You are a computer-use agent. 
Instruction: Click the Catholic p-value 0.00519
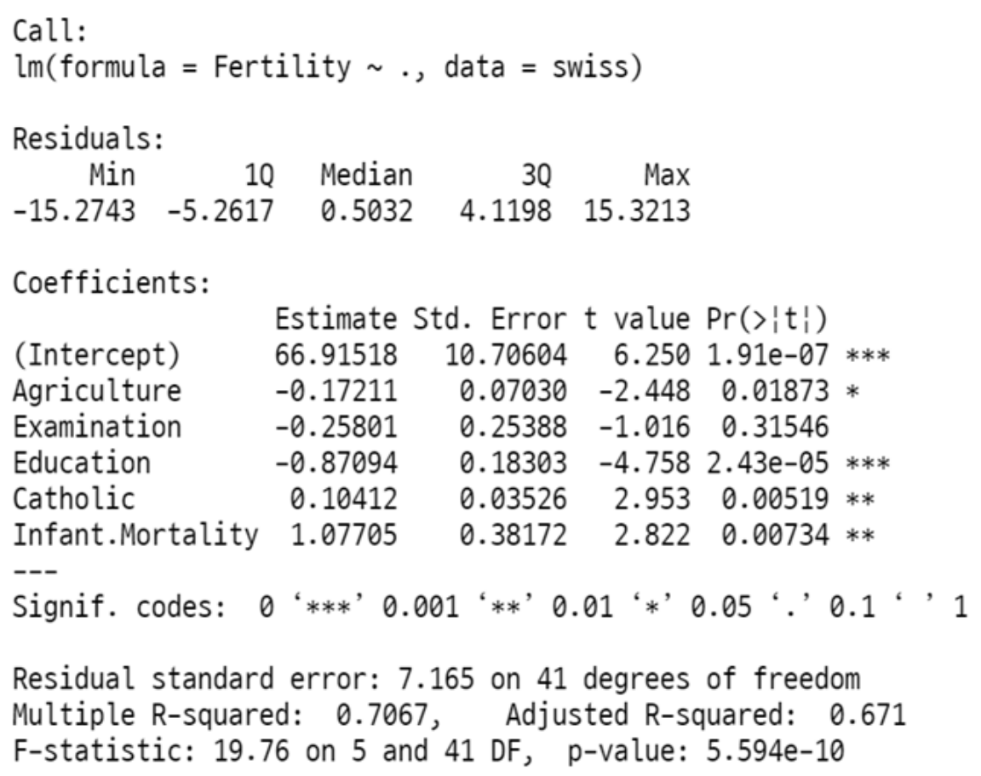tap(775, 499)
